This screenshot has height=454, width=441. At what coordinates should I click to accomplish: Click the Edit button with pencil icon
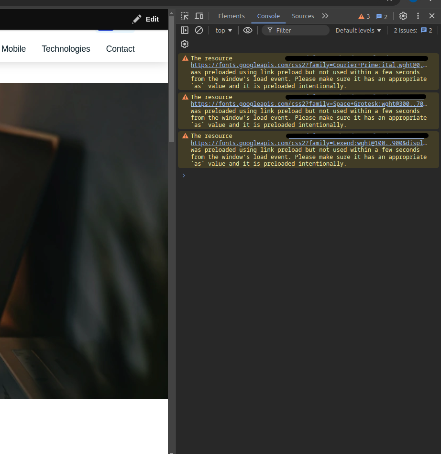[x=146, y=19]
